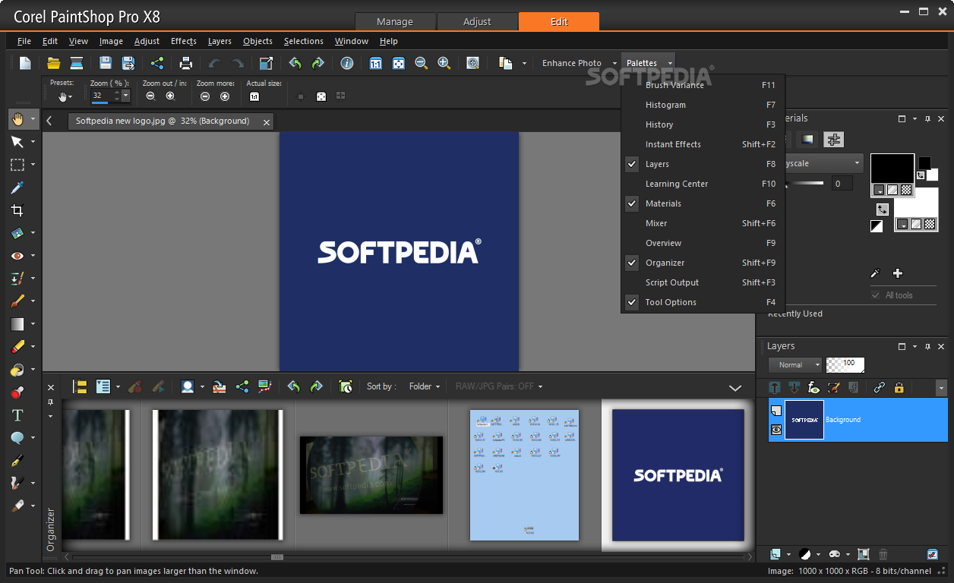954x583 pixels.
Task: Open layer blend mode Normal dropdown
Action: 795,365
